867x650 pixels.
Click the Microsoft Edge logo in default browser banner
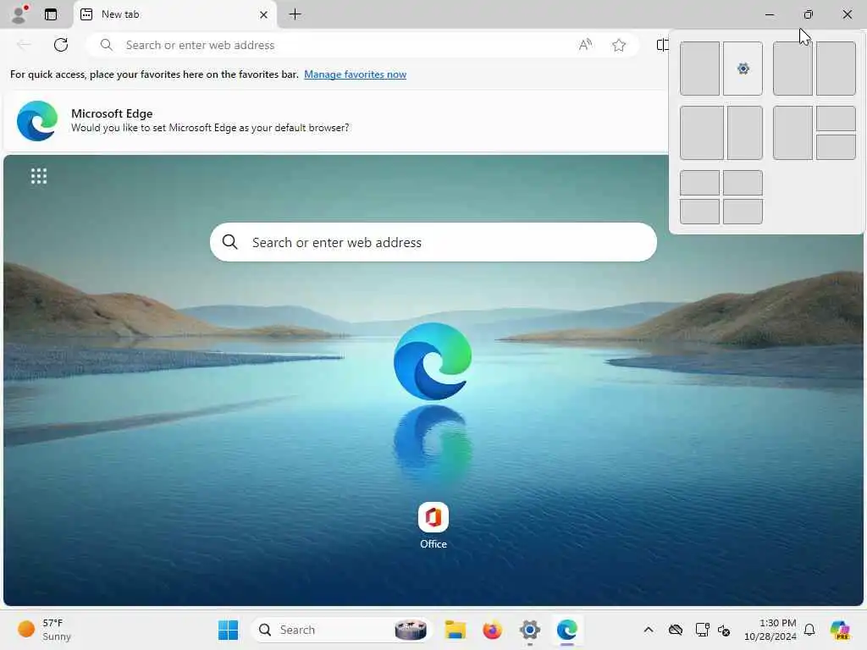pos(37,120)
